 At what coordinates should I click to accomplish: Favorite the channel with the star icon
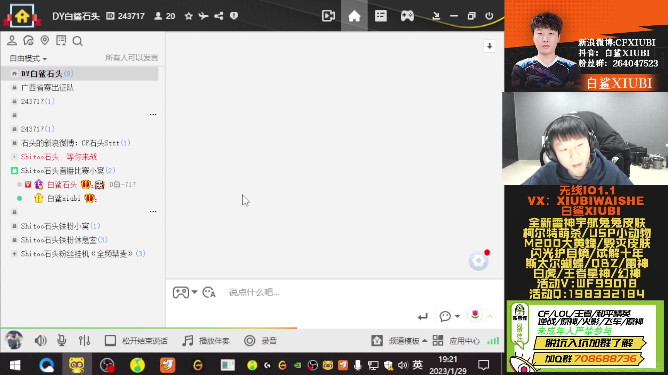(189, 16)
